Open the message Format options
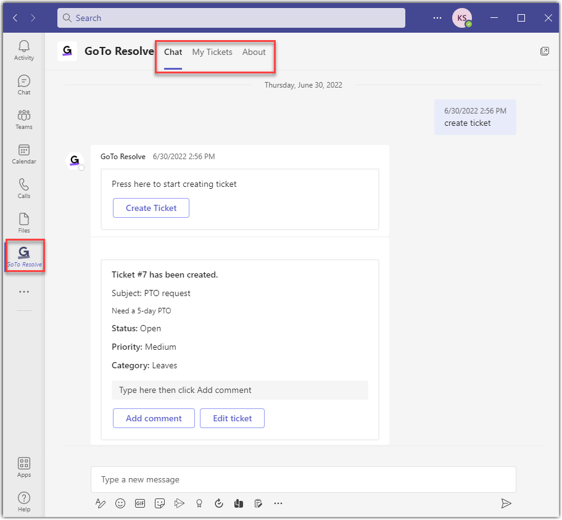Image resolution: width=562 pixels, height=520 pixels. click(x=101, y=503)
